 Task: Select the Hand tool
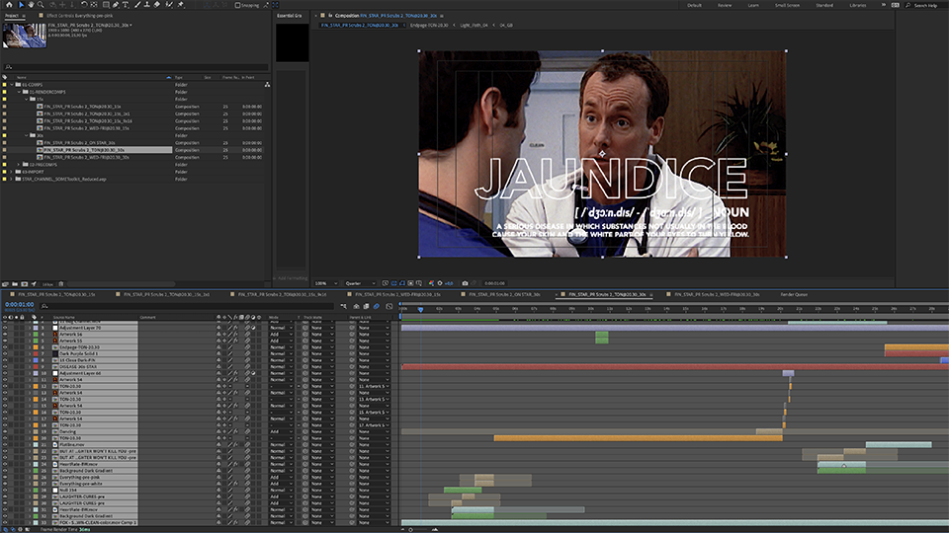(31, 4)
